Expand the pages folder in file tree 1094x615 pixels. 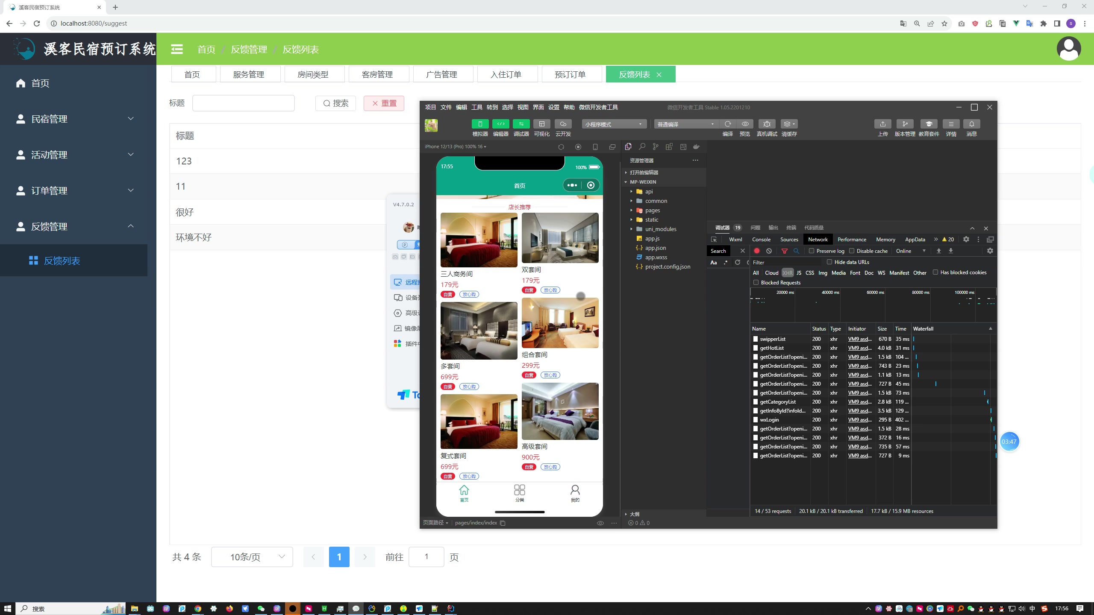(652, 211)
